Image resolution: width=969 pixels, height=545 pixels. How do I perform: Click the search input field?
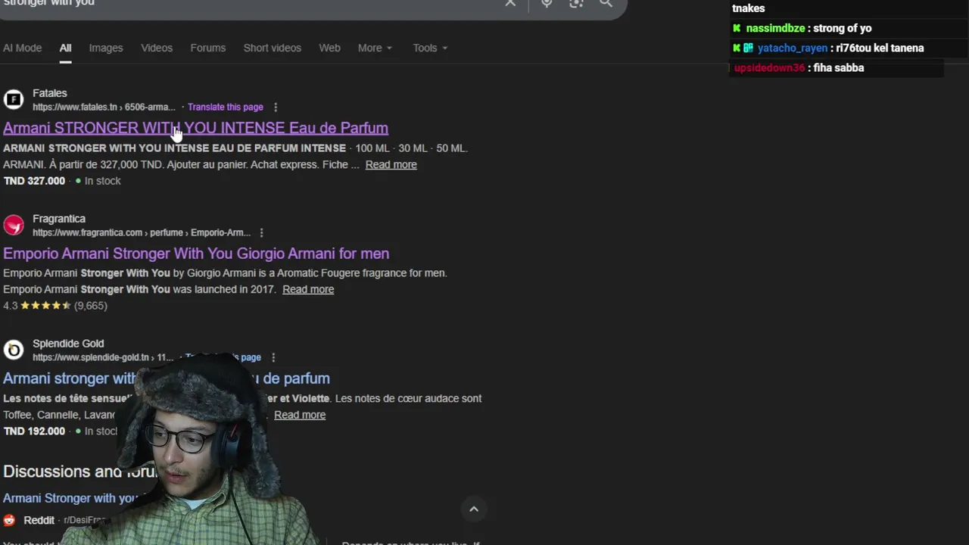(250, 4)
